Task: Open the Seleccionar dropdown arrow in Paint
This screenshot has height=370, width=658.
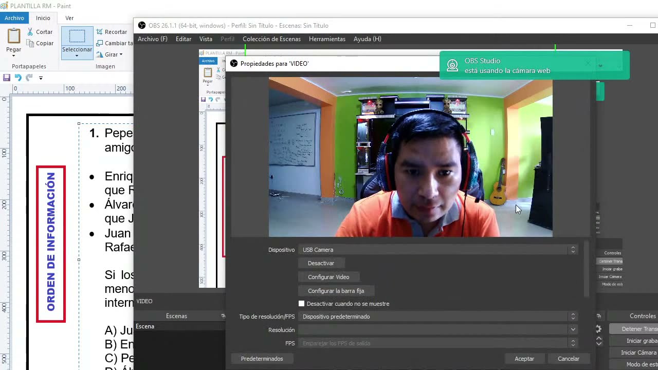Action: point(77,55)
